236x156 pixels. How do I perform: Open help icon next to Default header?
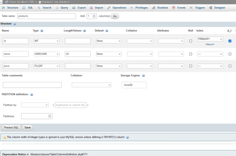point(107,31)
